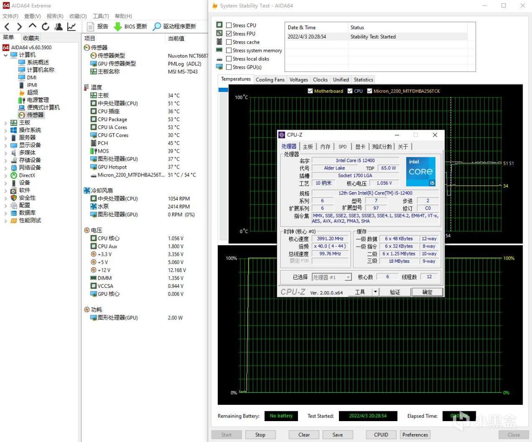Click the Preferences button
This screenshot has height=442, width=532.
point(415,435)
